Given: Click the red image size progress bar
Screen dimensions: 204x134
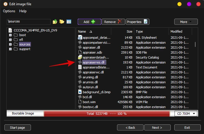Looking at the screenshot, I should [107, 114].
